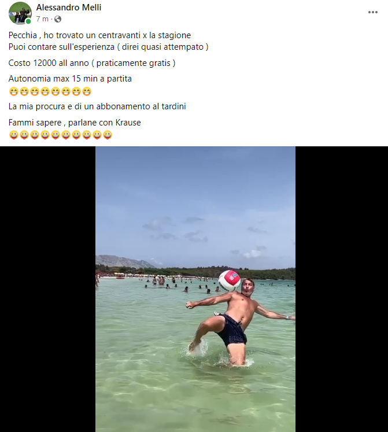The image size is (388, 432).
Task: Click the first grinning emoji in the row
Action: pyautogui.click(x=13, y=91)
